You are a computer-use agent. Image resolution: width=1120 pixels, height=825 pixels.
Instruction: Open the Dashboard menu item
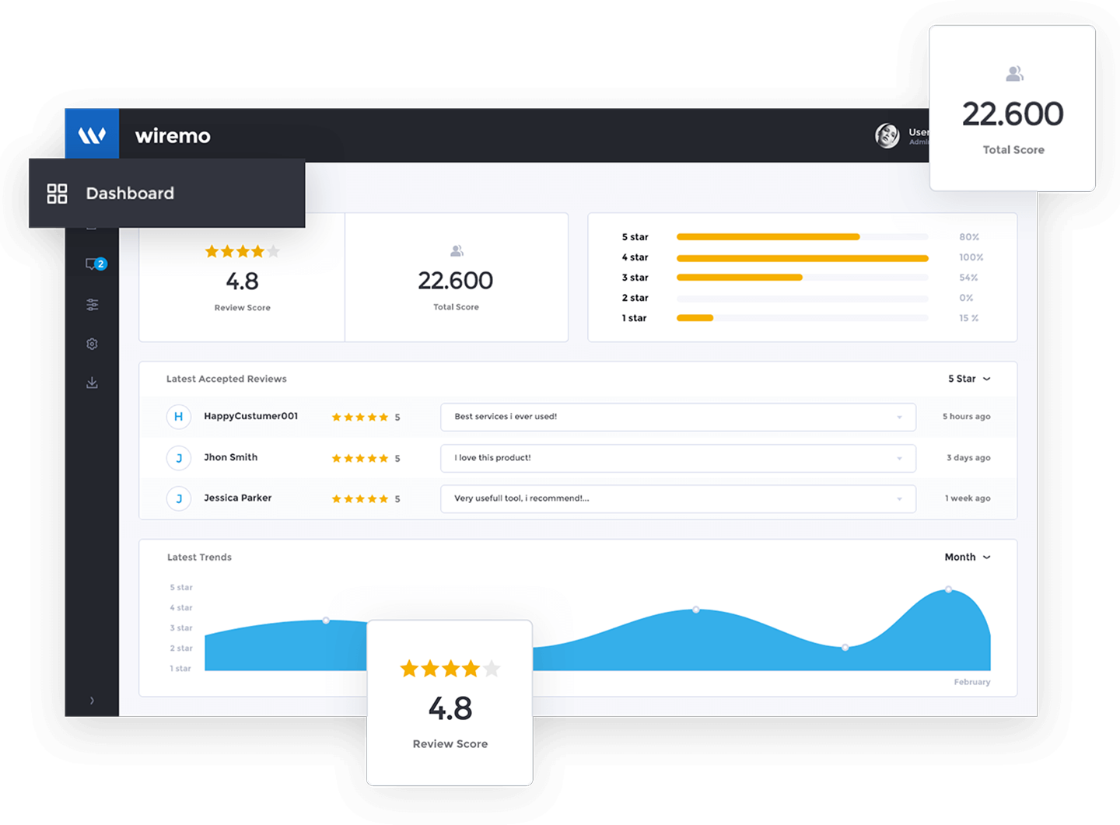[167, 194]
